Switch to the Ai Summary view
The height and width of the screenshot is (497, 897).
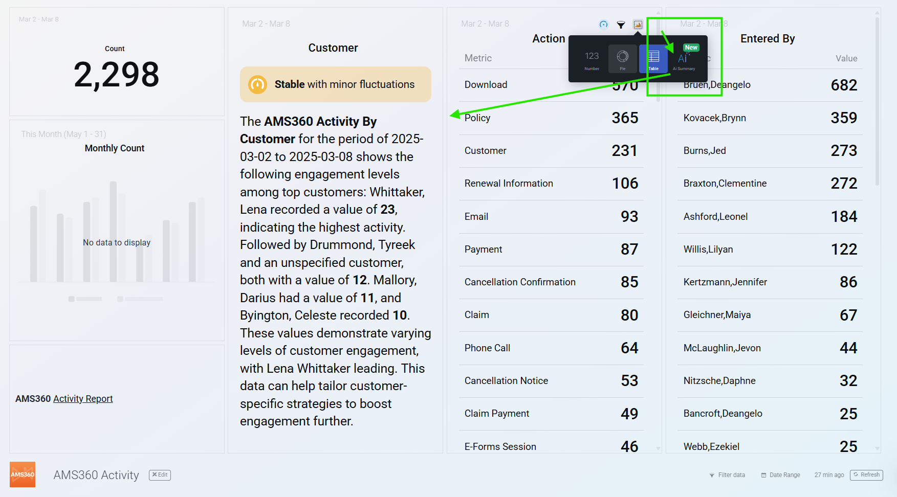click(x=684, y=59)
